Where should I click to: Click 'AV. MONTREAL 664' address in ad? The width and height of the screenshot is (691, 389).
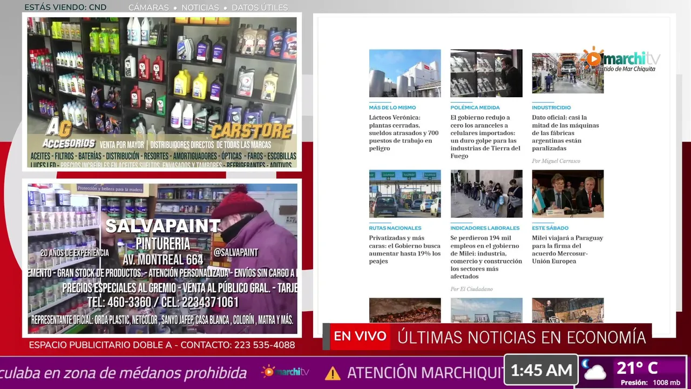pos(163,260)
